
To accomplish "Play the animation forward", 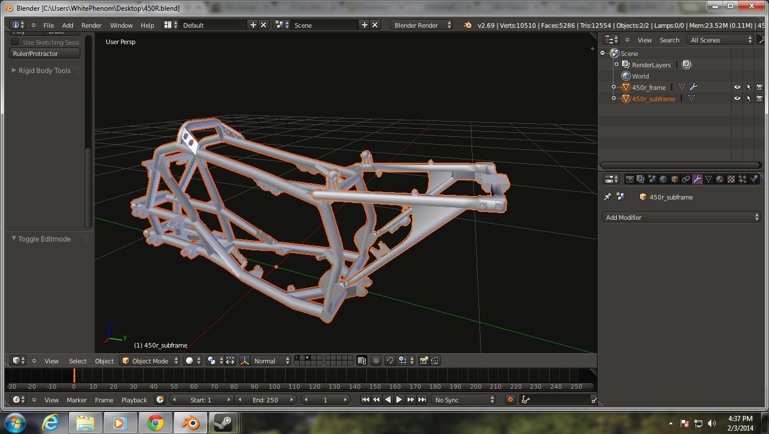I will [x=399, y=400].
